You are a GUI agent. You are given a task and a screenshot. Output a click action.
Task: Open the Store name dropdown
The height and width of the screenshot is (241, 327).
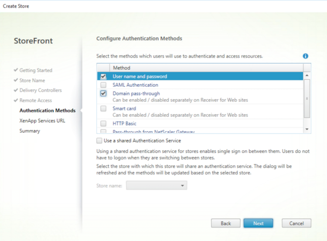click(x=157, y=185)
